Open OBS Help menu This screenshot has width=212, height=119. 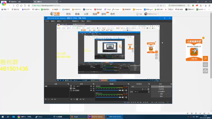(x=89, y=21)
